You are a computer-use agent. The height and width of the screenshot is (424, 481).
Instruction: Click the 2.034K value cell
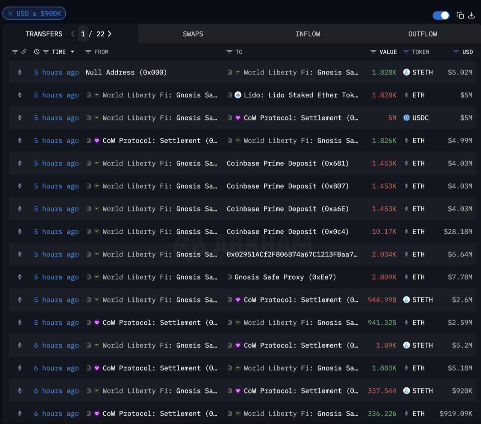click(x=384, y=254)
